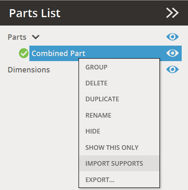
Task: Click the Parts List panel title
Action: 35,13
